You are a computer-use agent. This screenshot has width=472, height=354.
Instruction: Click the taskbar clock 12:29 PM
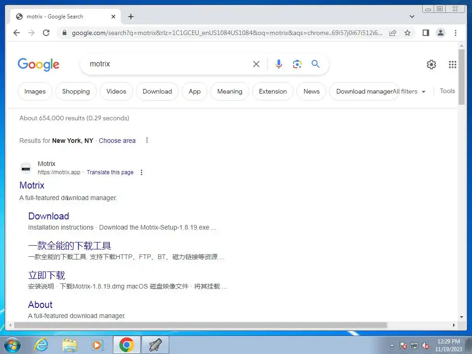448,345
